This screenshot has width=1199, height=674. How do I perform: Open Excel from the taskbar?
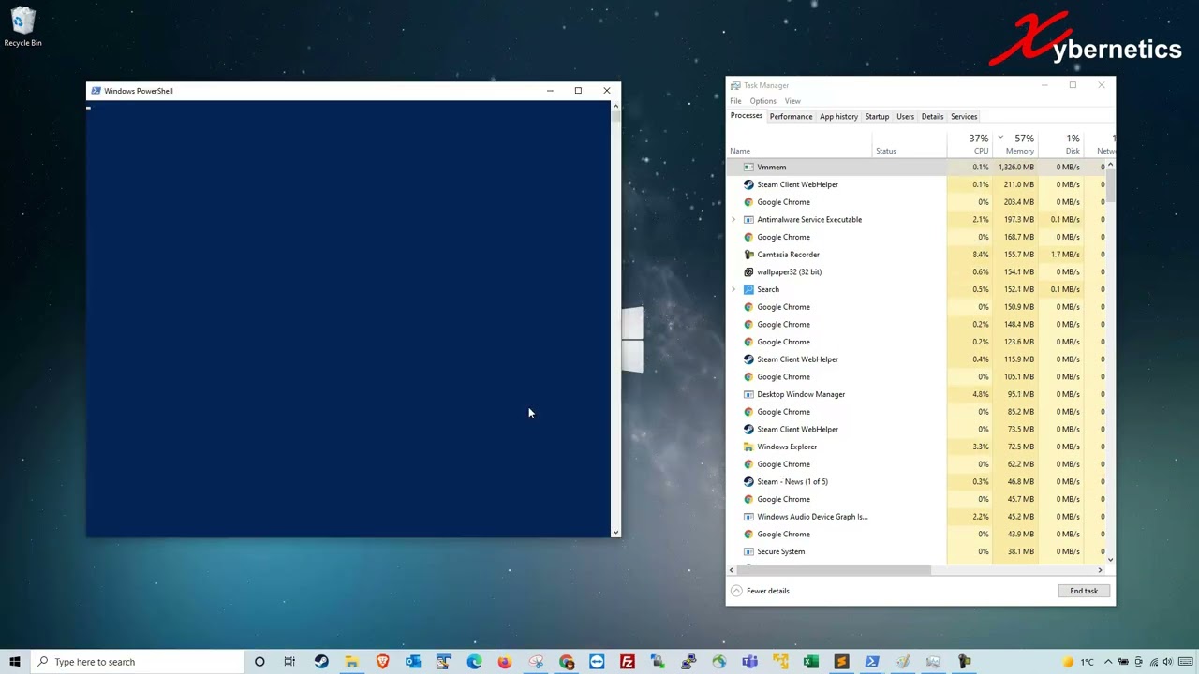(x=811, y=662)
